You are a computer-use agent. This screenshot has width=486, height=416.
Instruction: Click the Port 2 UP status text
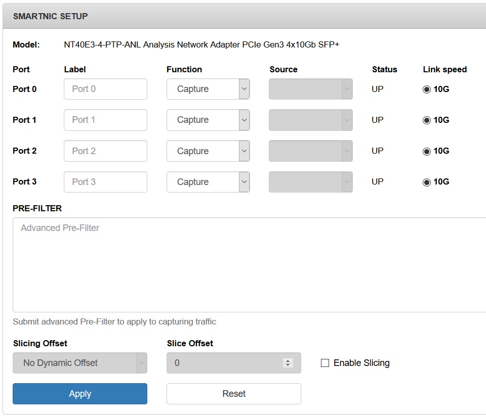(x=378, y=151)
